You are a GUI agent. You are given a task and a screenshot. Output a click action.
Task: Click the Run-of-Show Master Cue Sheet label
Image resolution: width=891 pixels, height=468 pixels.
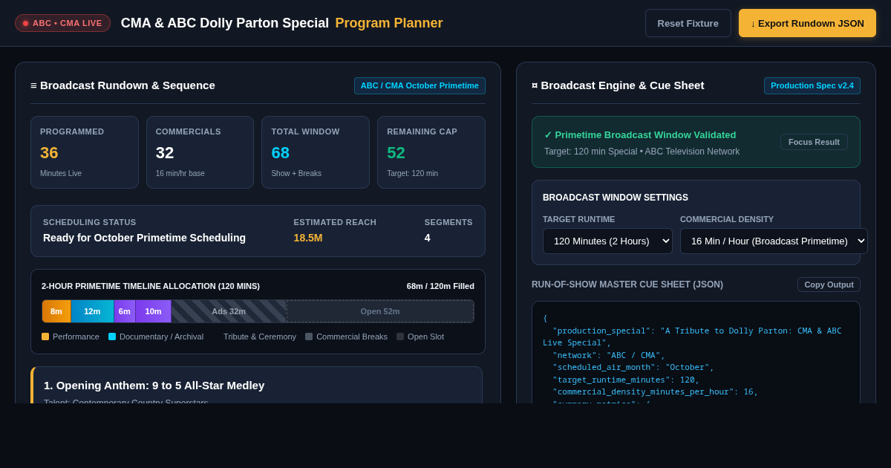[x=627, y=285]
